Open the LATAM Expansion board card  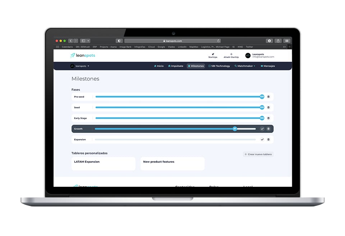(103, 164)
